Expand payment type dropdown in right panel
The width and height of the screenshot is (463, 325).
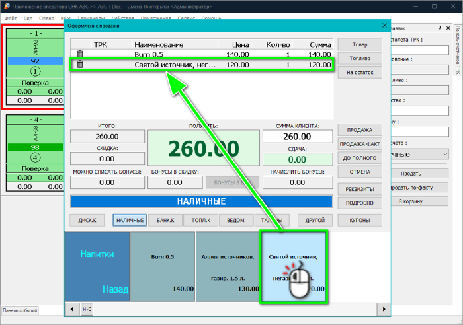point(443,154)
